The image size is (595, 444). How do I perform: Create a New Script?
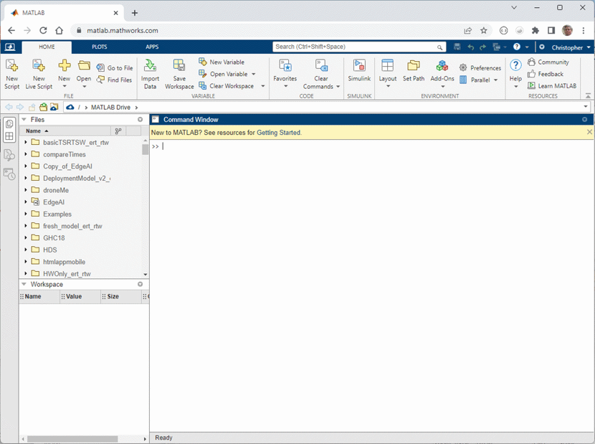[11, 75]
